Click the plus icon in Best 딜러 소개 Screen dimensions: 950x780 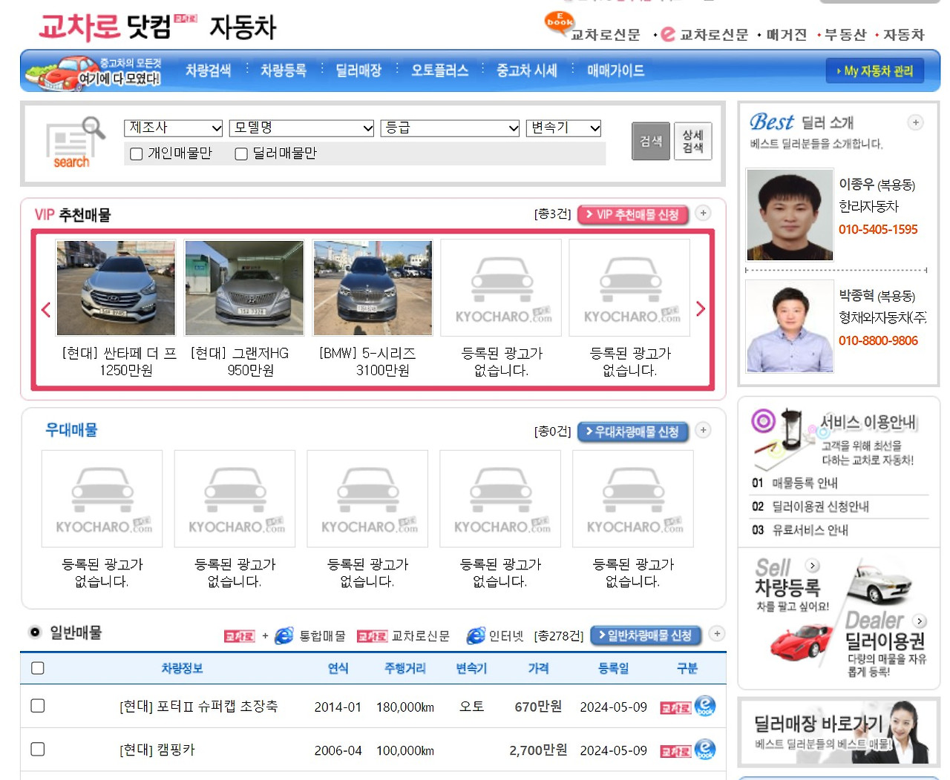click(916, 122)
